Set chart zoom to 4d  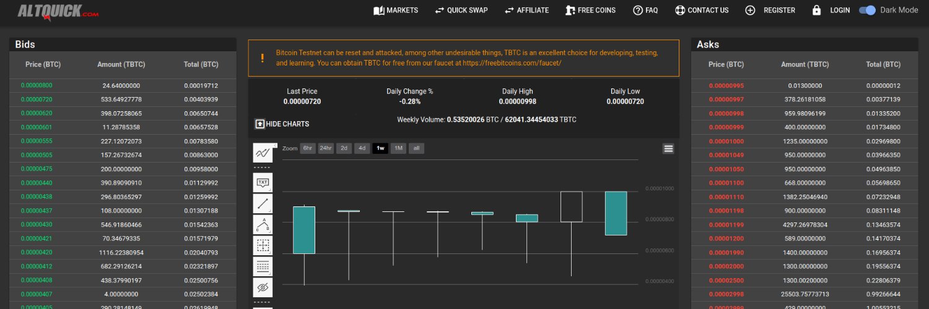(362, 148)
